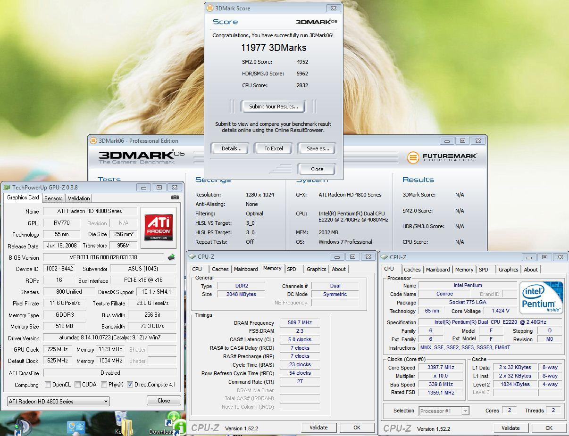The image size is (569, 436).
Task: Click the Submit Your Results button
Action: [273, 107]
